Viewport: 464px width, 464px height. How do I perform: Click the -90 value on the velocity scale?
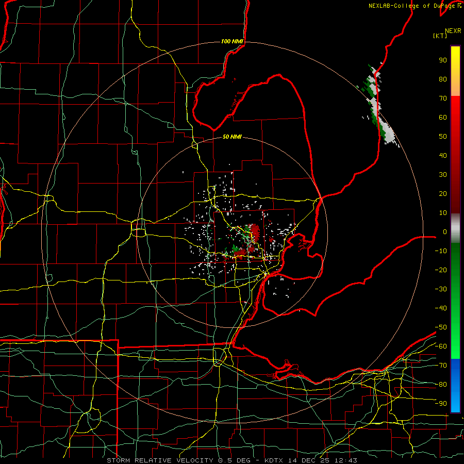[x=441, y=404]
